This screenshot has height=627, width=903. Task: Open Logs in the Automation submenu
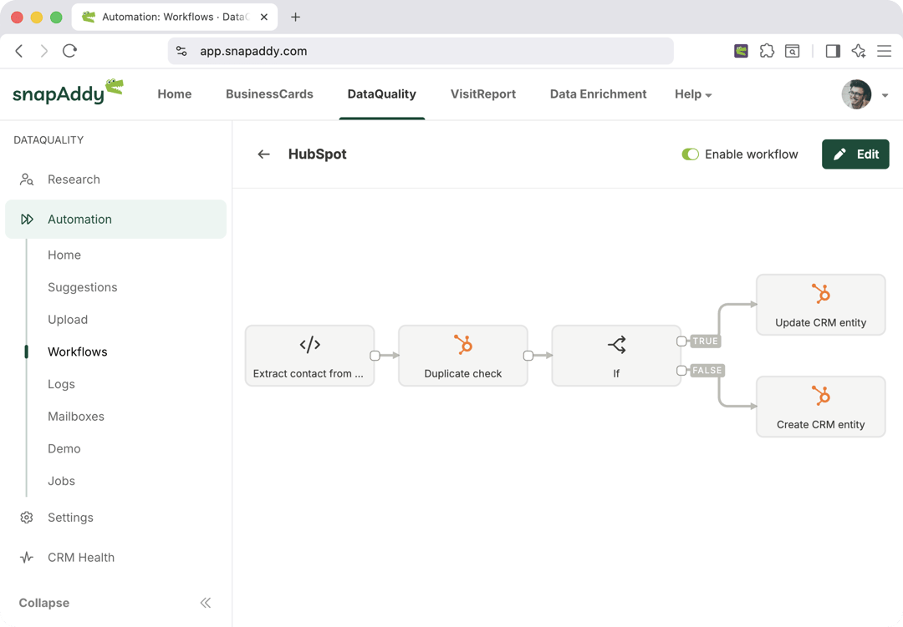click(61, 384)
